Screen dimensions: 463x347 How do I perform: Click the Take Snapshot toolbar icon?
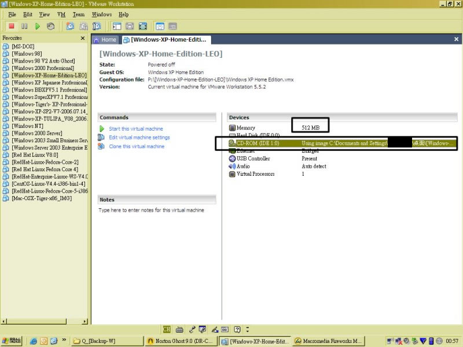coord(70,26)
